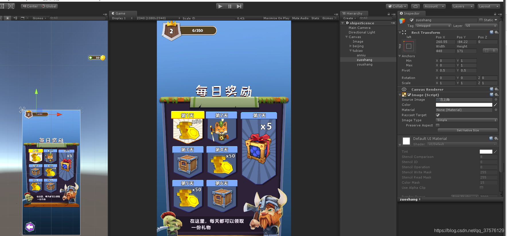Viewport: 507px width, 236px height.
Task: Pick a sprite with Source Image selector circle
Action: click(496, 100)
